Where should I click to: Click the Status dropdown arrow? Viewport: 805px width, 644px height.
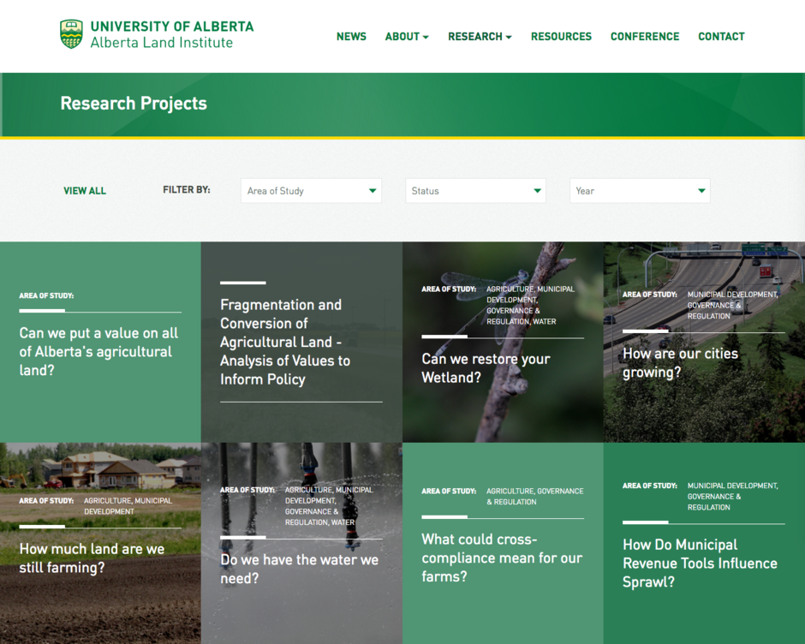538,190
